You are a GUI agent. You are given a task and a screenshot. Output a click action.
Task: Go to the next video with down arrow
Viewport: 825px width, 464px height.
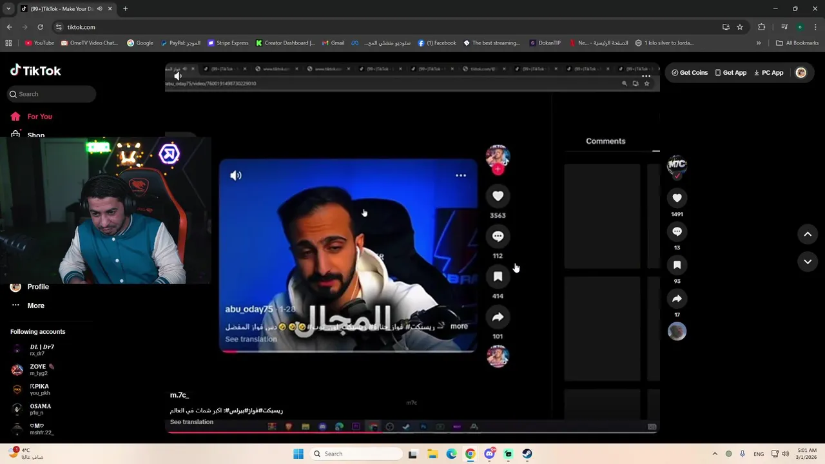pyautogui.click(x=808, y=262)
